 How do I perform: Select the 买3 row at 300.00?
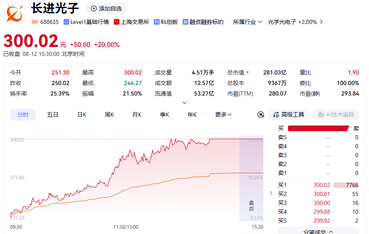coord(318,203)
